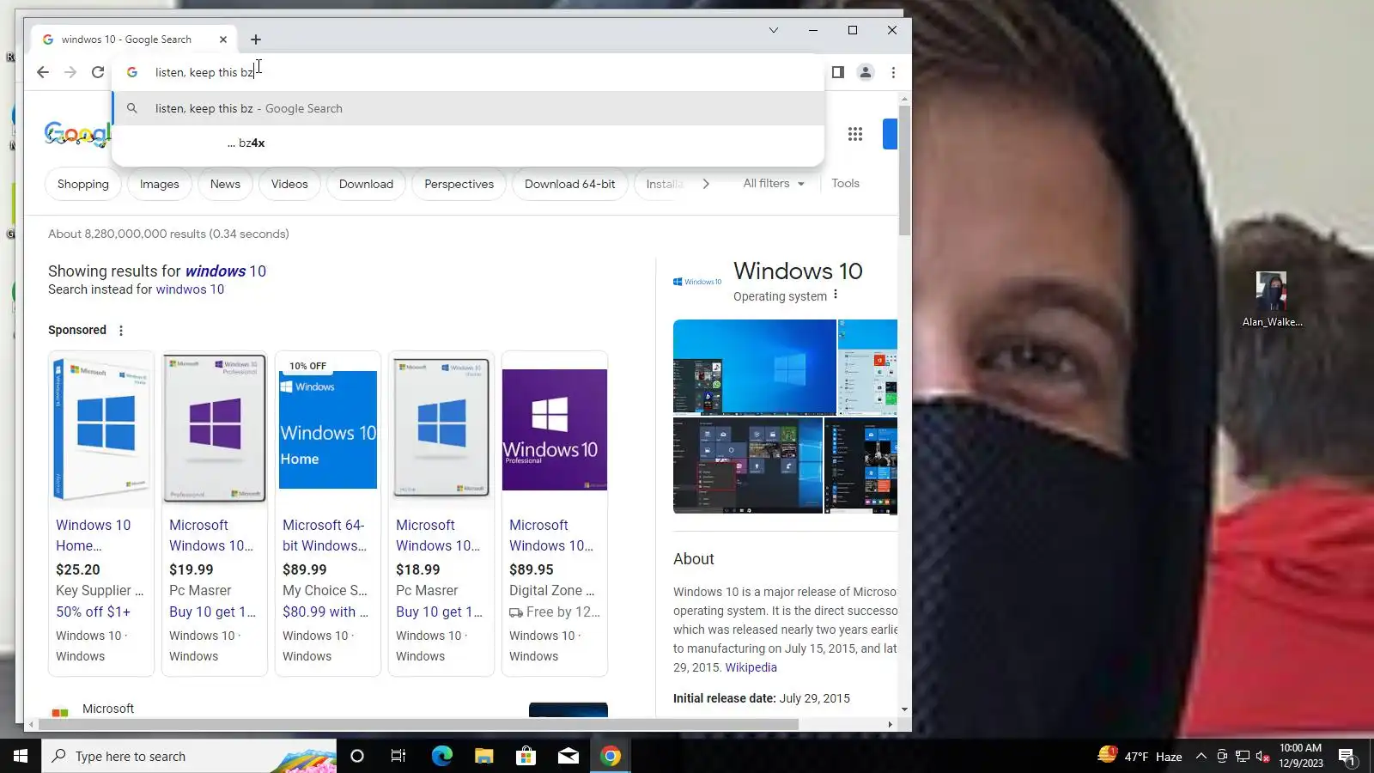Open the search Tools button

coord(845,183)
